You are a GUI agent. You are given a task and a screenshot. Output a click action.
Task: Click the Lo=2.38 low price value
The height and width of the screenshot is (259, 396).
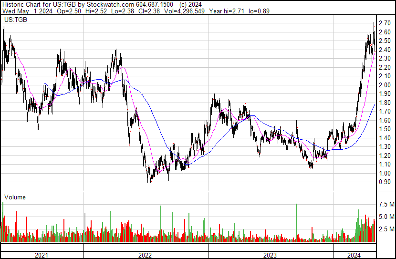(123, 11)
